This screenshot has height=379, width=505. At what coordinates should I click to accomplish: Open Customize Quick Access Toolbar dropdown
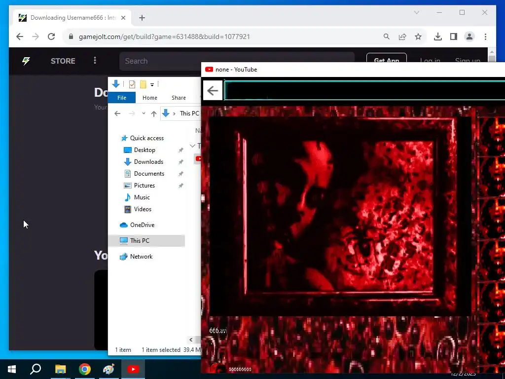(x=152, y=85)
